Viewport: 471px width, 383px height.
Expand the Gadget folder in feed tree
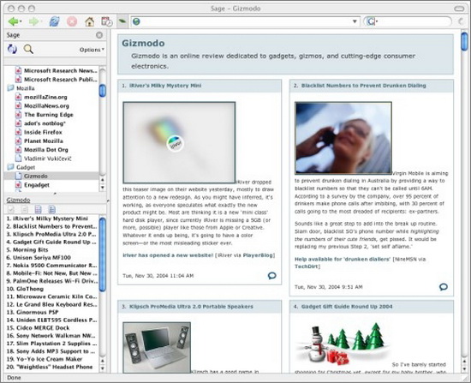click(x=11, y=167)
